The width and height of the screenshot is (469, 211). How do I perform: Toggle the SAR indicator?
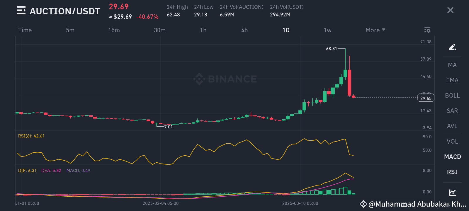point(452,111)
